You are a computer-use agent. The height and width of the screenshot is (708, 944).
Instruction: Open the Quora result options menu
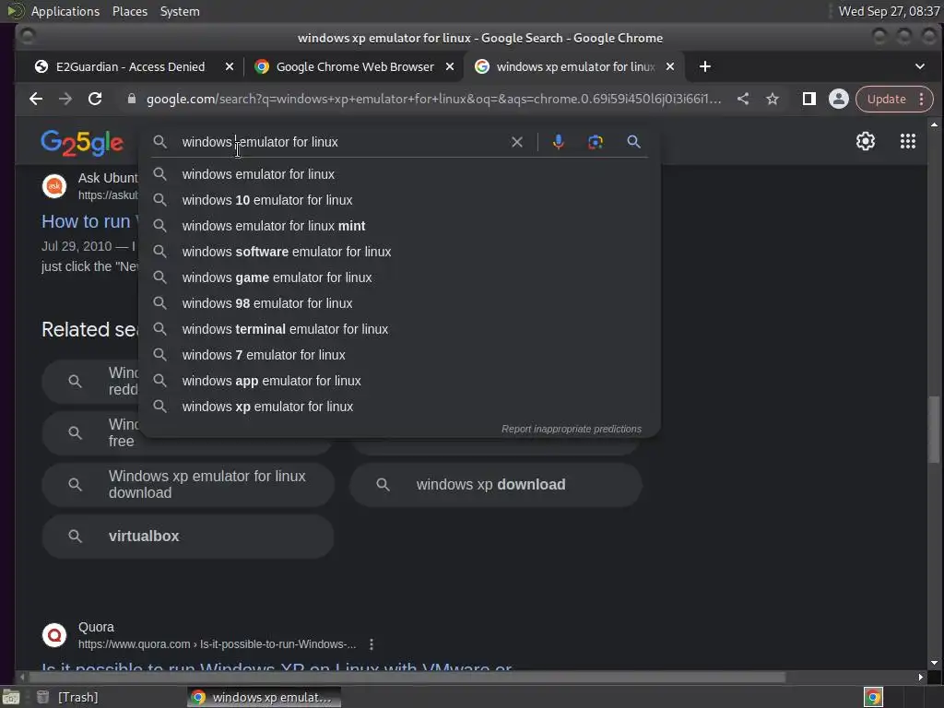[x=372, y=644]
